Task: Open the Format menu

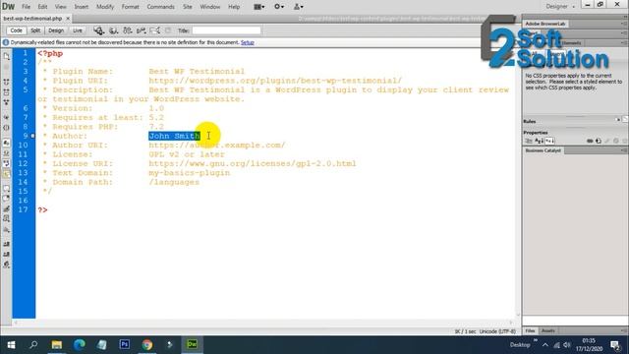Action: (130, 7)
